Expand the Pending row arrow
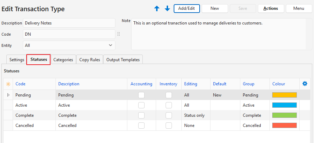The image size is (314, 143). point(8,95)
